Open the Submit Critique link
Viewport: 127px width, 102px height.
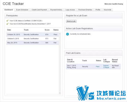106,66
